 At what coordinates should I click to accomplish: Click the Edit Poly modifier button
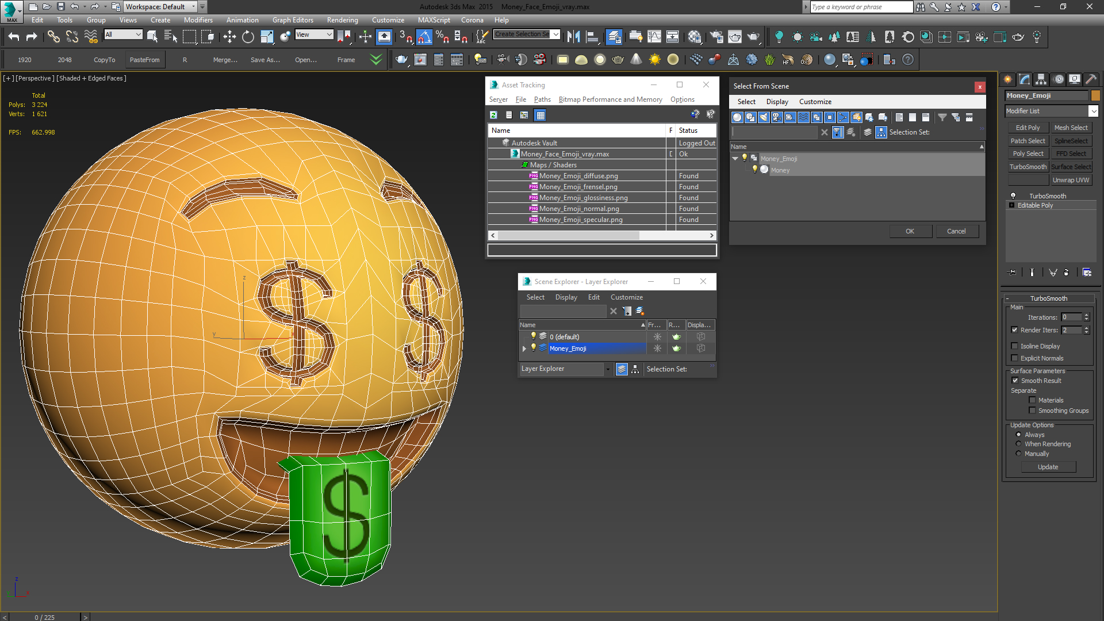(1028, 128)
